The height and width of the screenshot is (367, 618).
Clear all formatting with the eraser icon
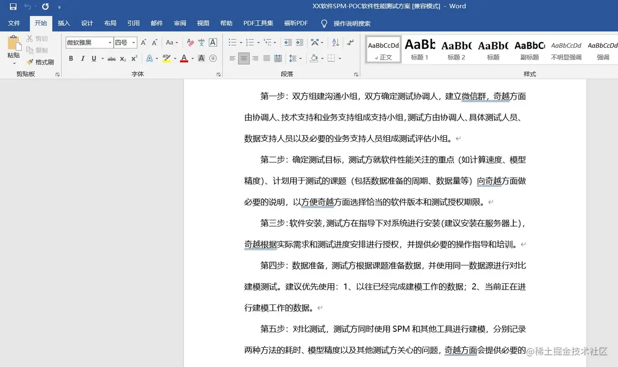(x=191, y=43)
